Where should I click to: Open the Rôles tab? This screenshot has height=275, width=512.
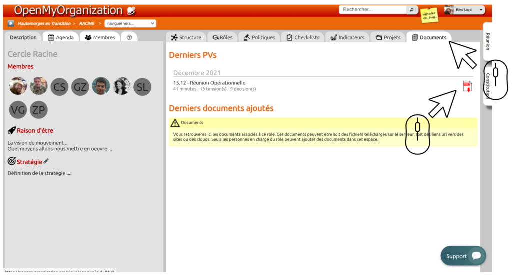222,37
